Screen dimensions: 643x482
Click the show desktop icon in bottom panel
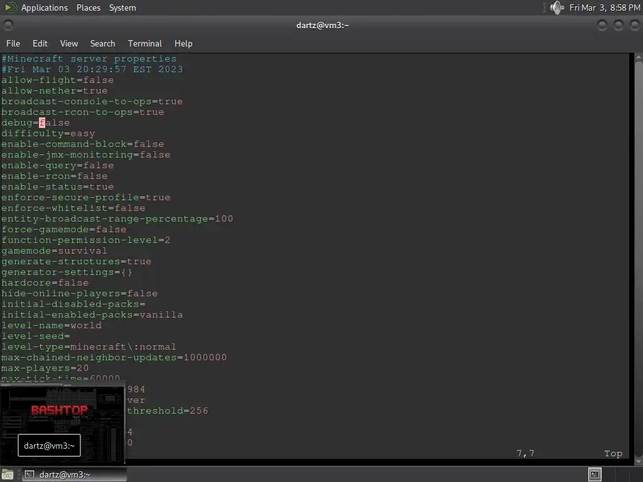click(x=8, y=474)
